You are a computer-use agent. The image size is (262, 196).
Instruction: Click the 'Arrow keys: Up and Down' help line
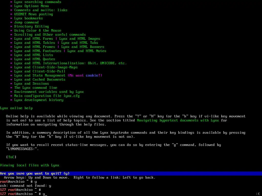tap(80, 178)
